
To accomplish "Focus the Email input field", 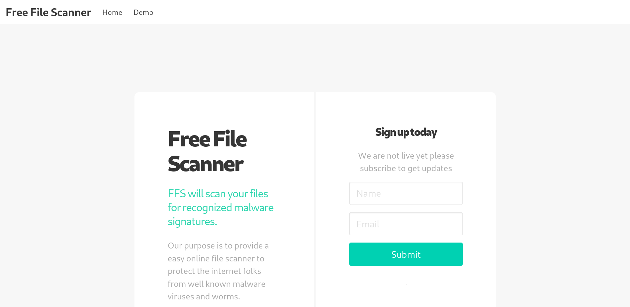I will pos(406,224).
